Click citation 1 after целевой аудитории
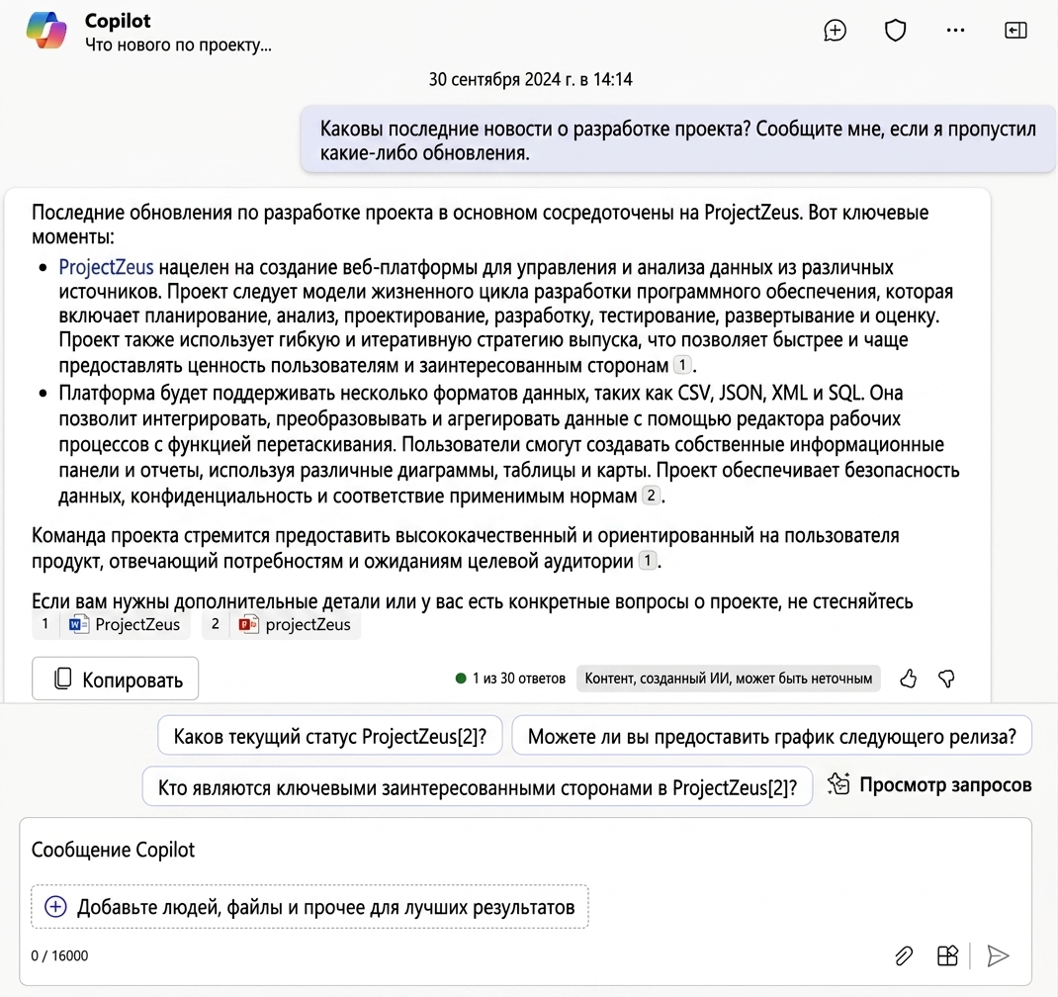This screenshot has height=997, width=1058. point(647,560)
